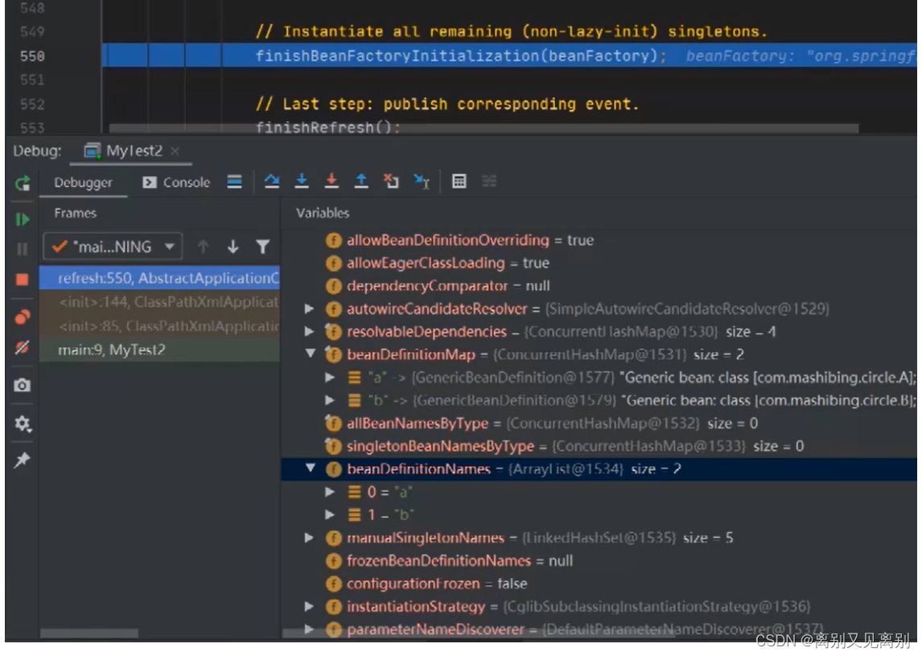Select frame refresh:550, AbstractApplicationContext

[x=159, y=278]
